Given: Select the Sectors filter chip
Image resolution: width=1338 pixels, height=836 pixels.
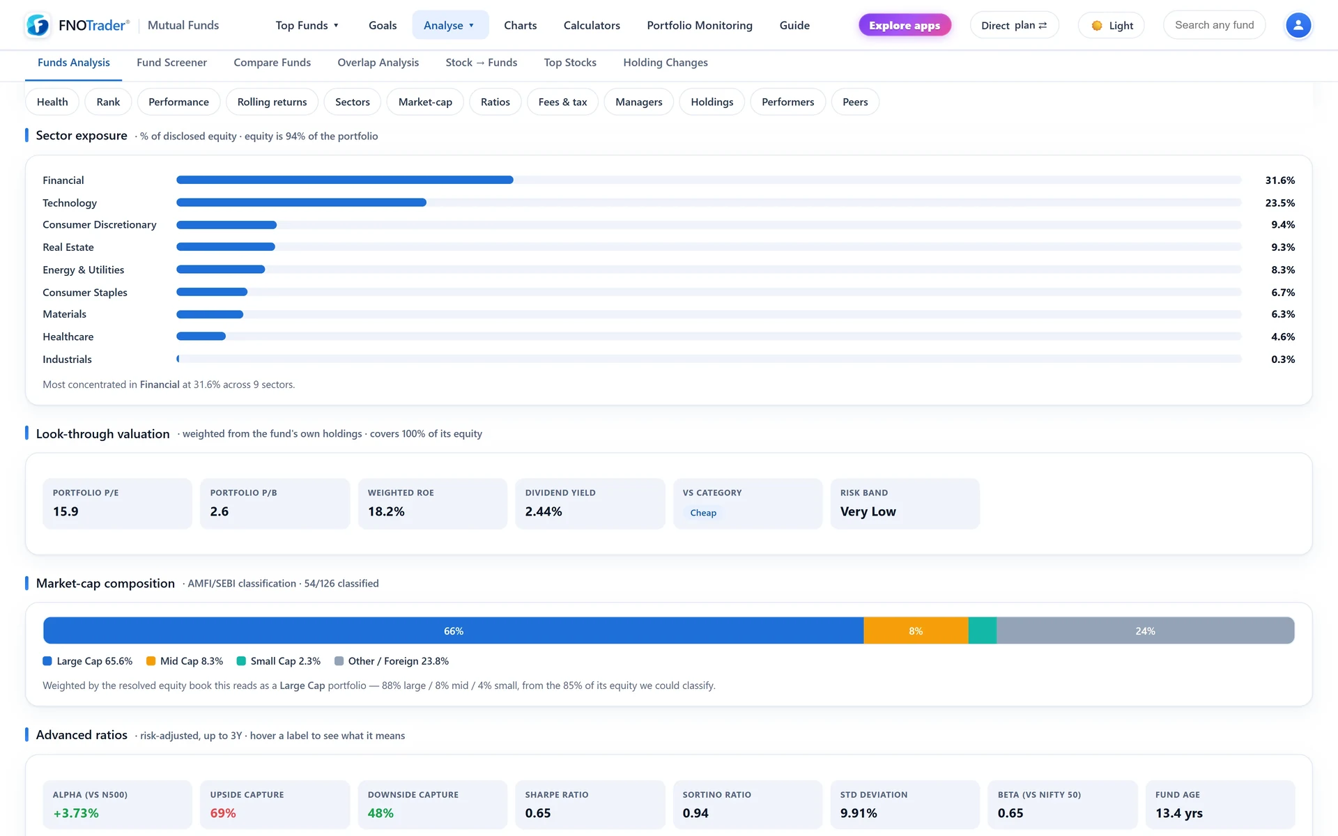Looking at the screenshot, I should click(353, 102).
